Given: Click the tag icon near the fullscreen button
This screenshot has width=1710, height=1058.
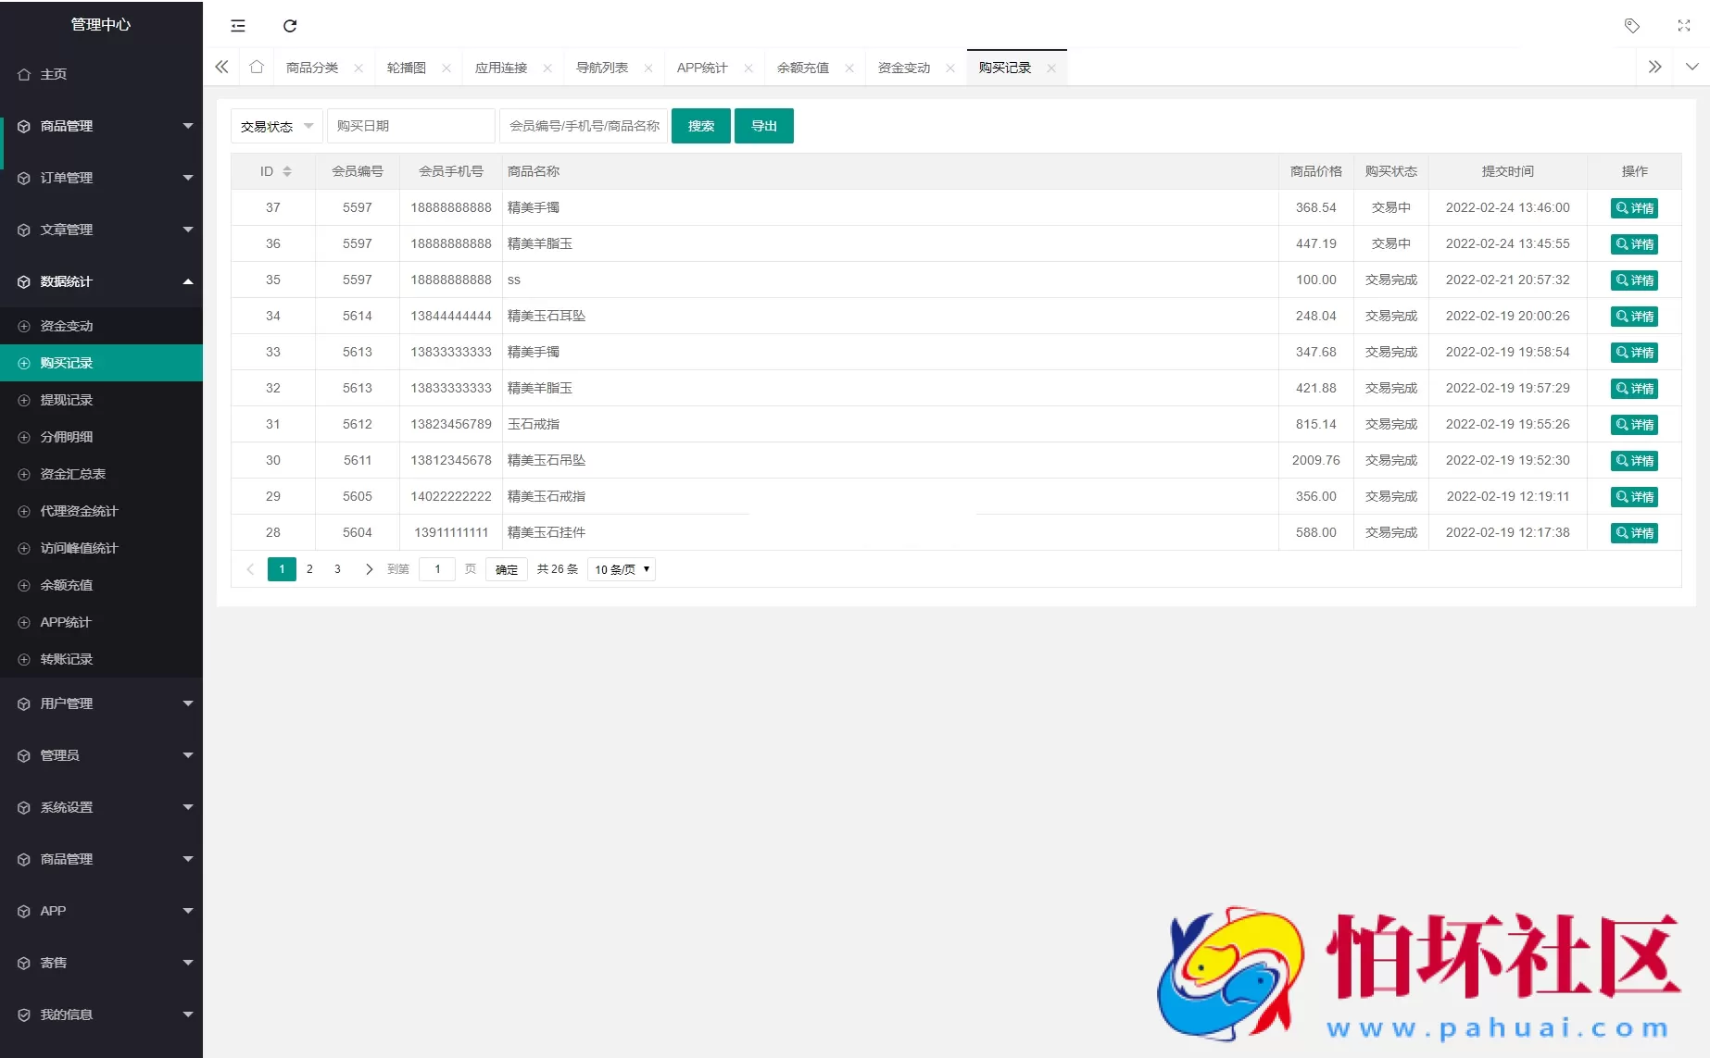Looking at the screenshot, I should click(1631, 25).
